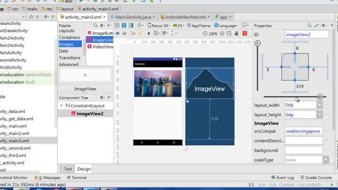Open the screen orientation menu icon
This screenshot has height=190, width=338.
(x=140, y=26)
